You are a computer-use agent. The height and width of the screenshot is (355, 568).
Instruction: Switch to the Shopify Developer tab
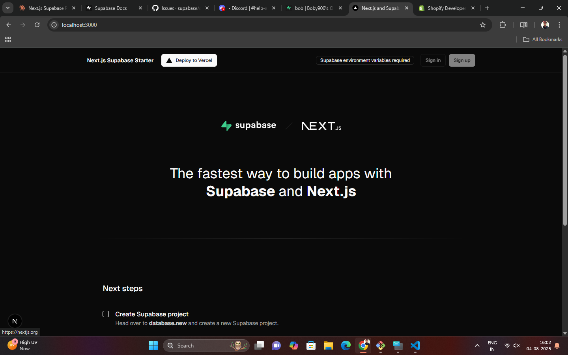tap(447, 8)
